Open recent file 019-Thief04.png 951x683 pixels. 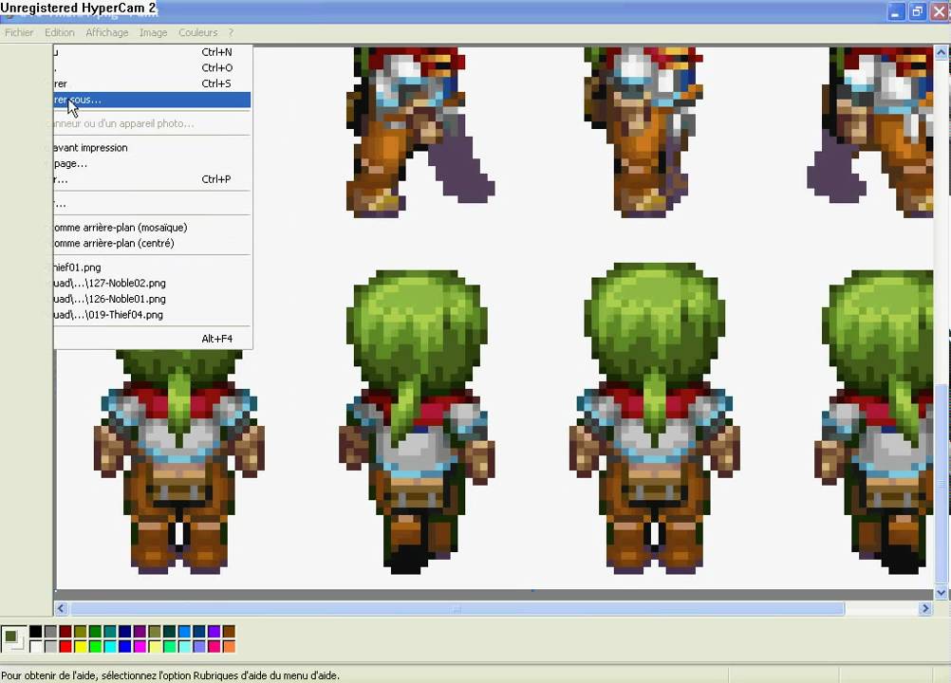click(152, 315)
